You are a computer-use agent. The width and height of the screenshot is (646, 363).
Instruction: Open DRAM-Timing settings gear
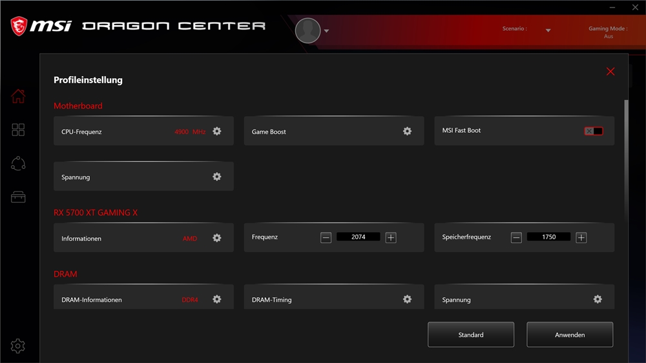click(407, 299)
